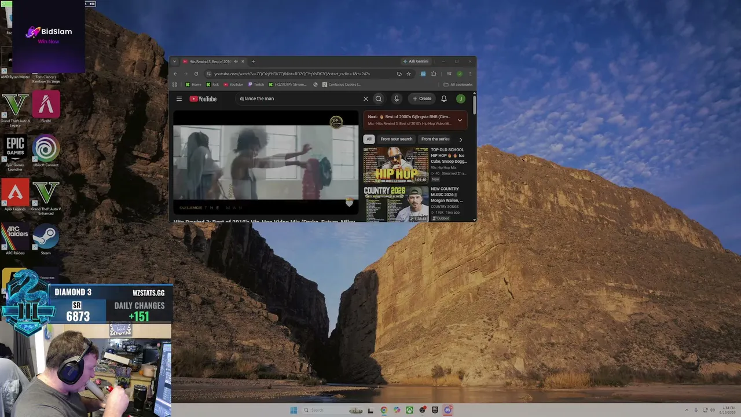Viewport: 741px width, 417px height.
Task: Open the Windows Start menu
Action: [x=294, y=410]
